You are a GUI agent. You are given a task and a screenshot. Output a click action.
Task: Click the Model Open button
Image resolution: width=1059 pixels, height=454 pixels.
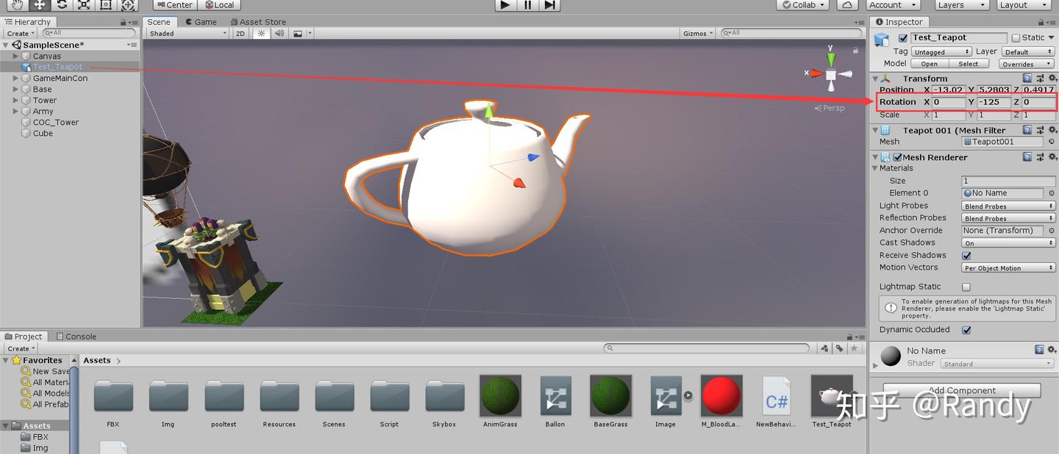point(928,63)
